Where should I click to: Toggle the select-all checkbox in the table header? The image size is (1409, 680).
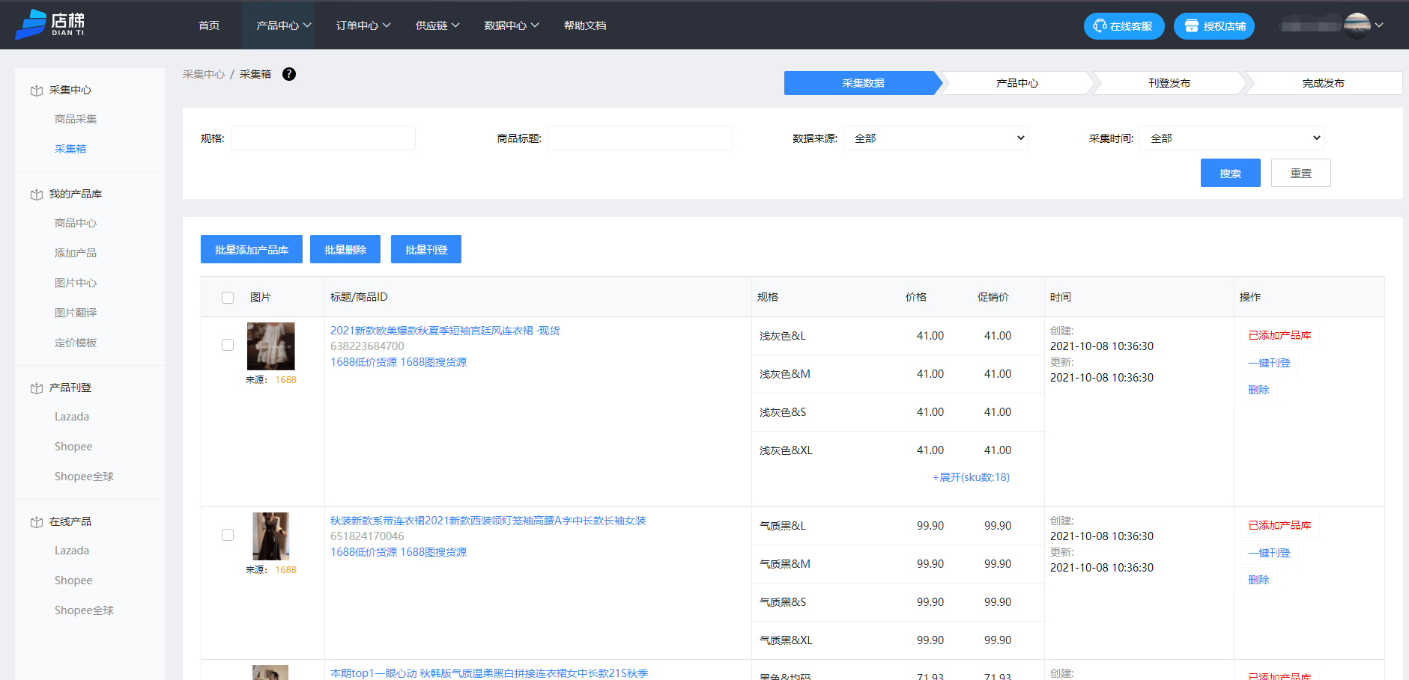(x=228, y=297)
